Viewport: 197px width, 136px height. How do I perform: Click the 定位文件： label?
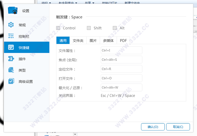coord(67,69)
